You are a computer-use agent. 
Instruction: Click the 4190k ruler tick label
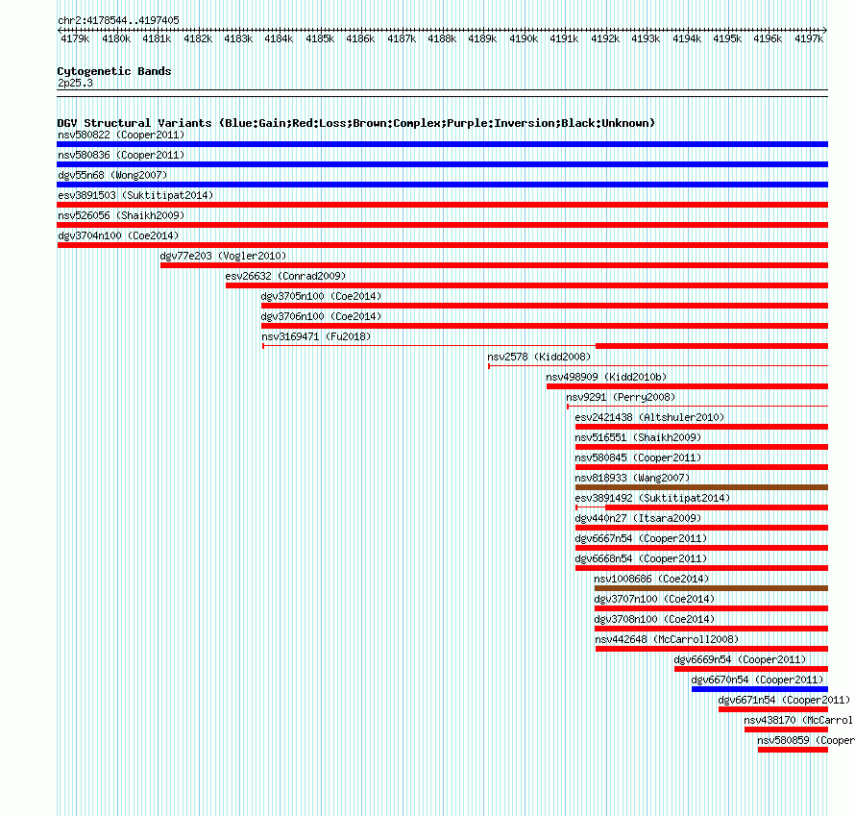coord(524,38)
